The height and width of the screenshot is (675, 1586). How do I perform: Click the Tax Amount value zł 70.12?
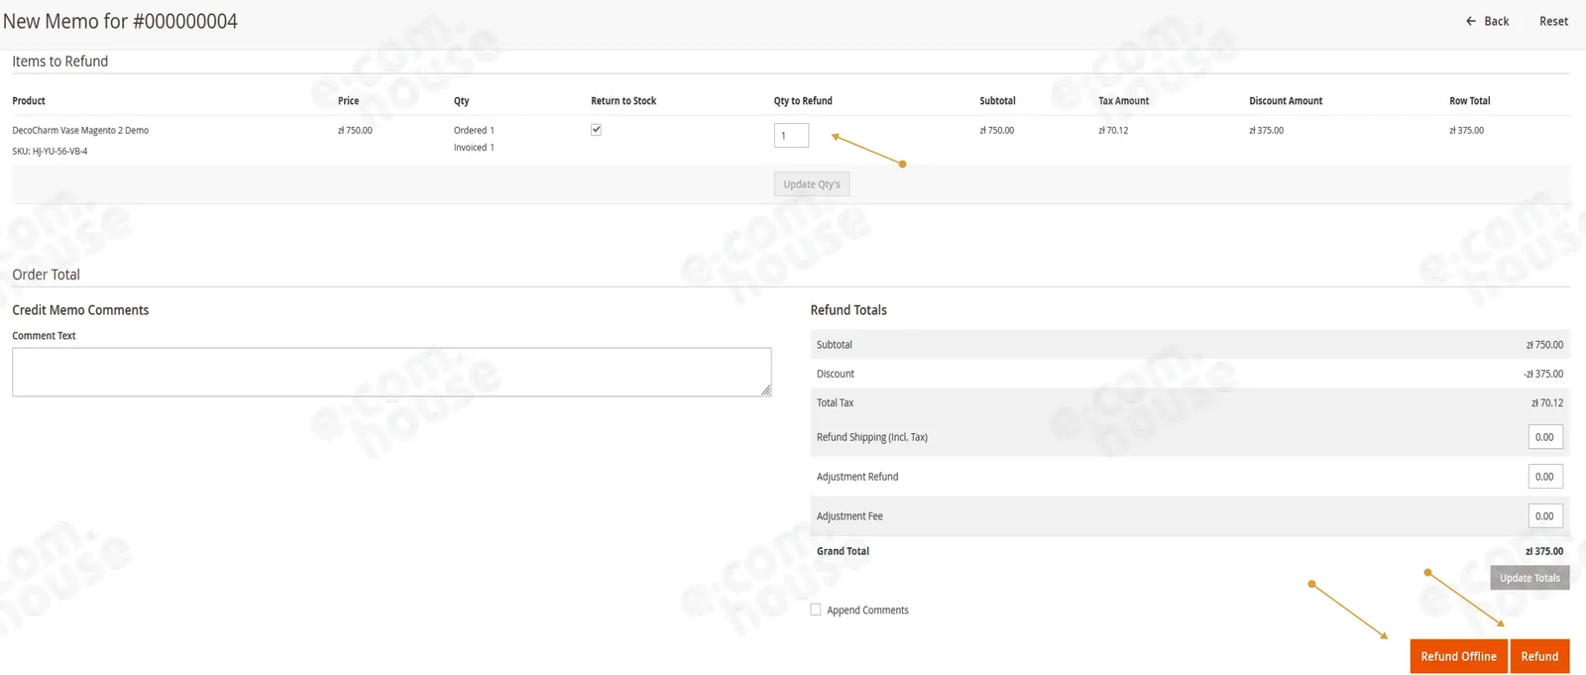1113,130
